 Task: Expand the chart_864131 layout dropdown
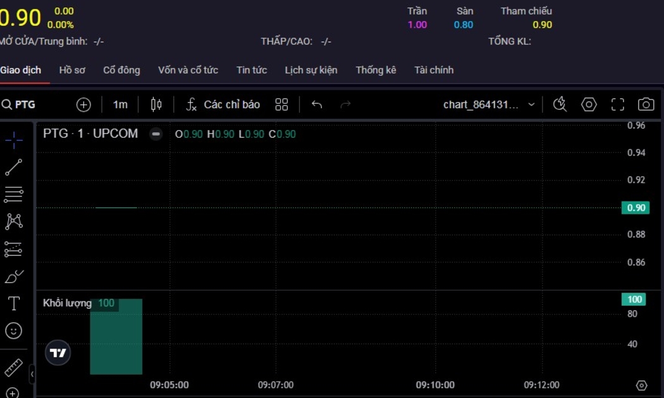coord(531,104)
